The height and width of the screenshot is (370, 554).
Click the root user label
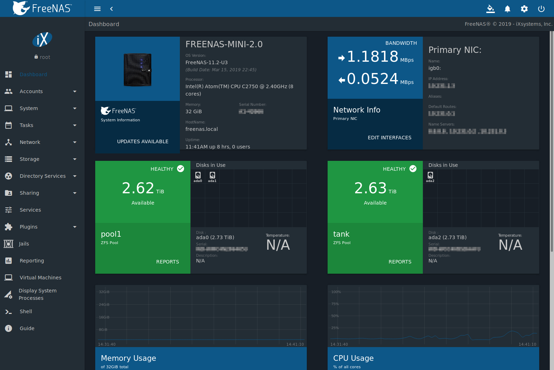(x=42, y=57)
